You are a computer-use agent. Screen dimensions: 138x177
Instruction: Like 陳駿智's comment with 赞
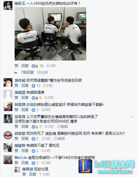pyautogui.click(x=17, y=151)
